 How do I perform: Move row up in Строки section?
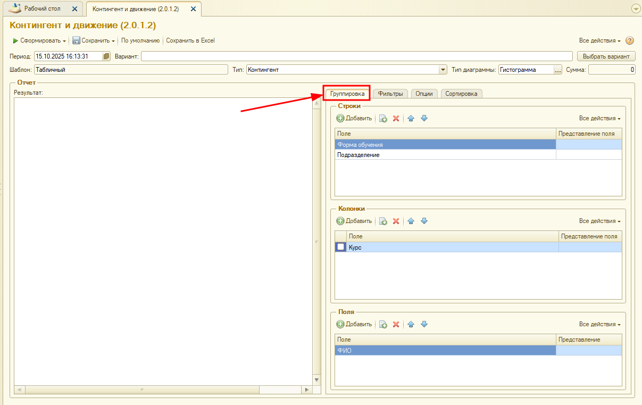click(x=411, y=118)
